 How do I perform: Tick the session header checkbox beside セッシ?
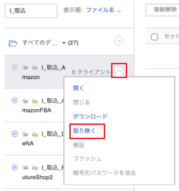(x=154, y=37)
